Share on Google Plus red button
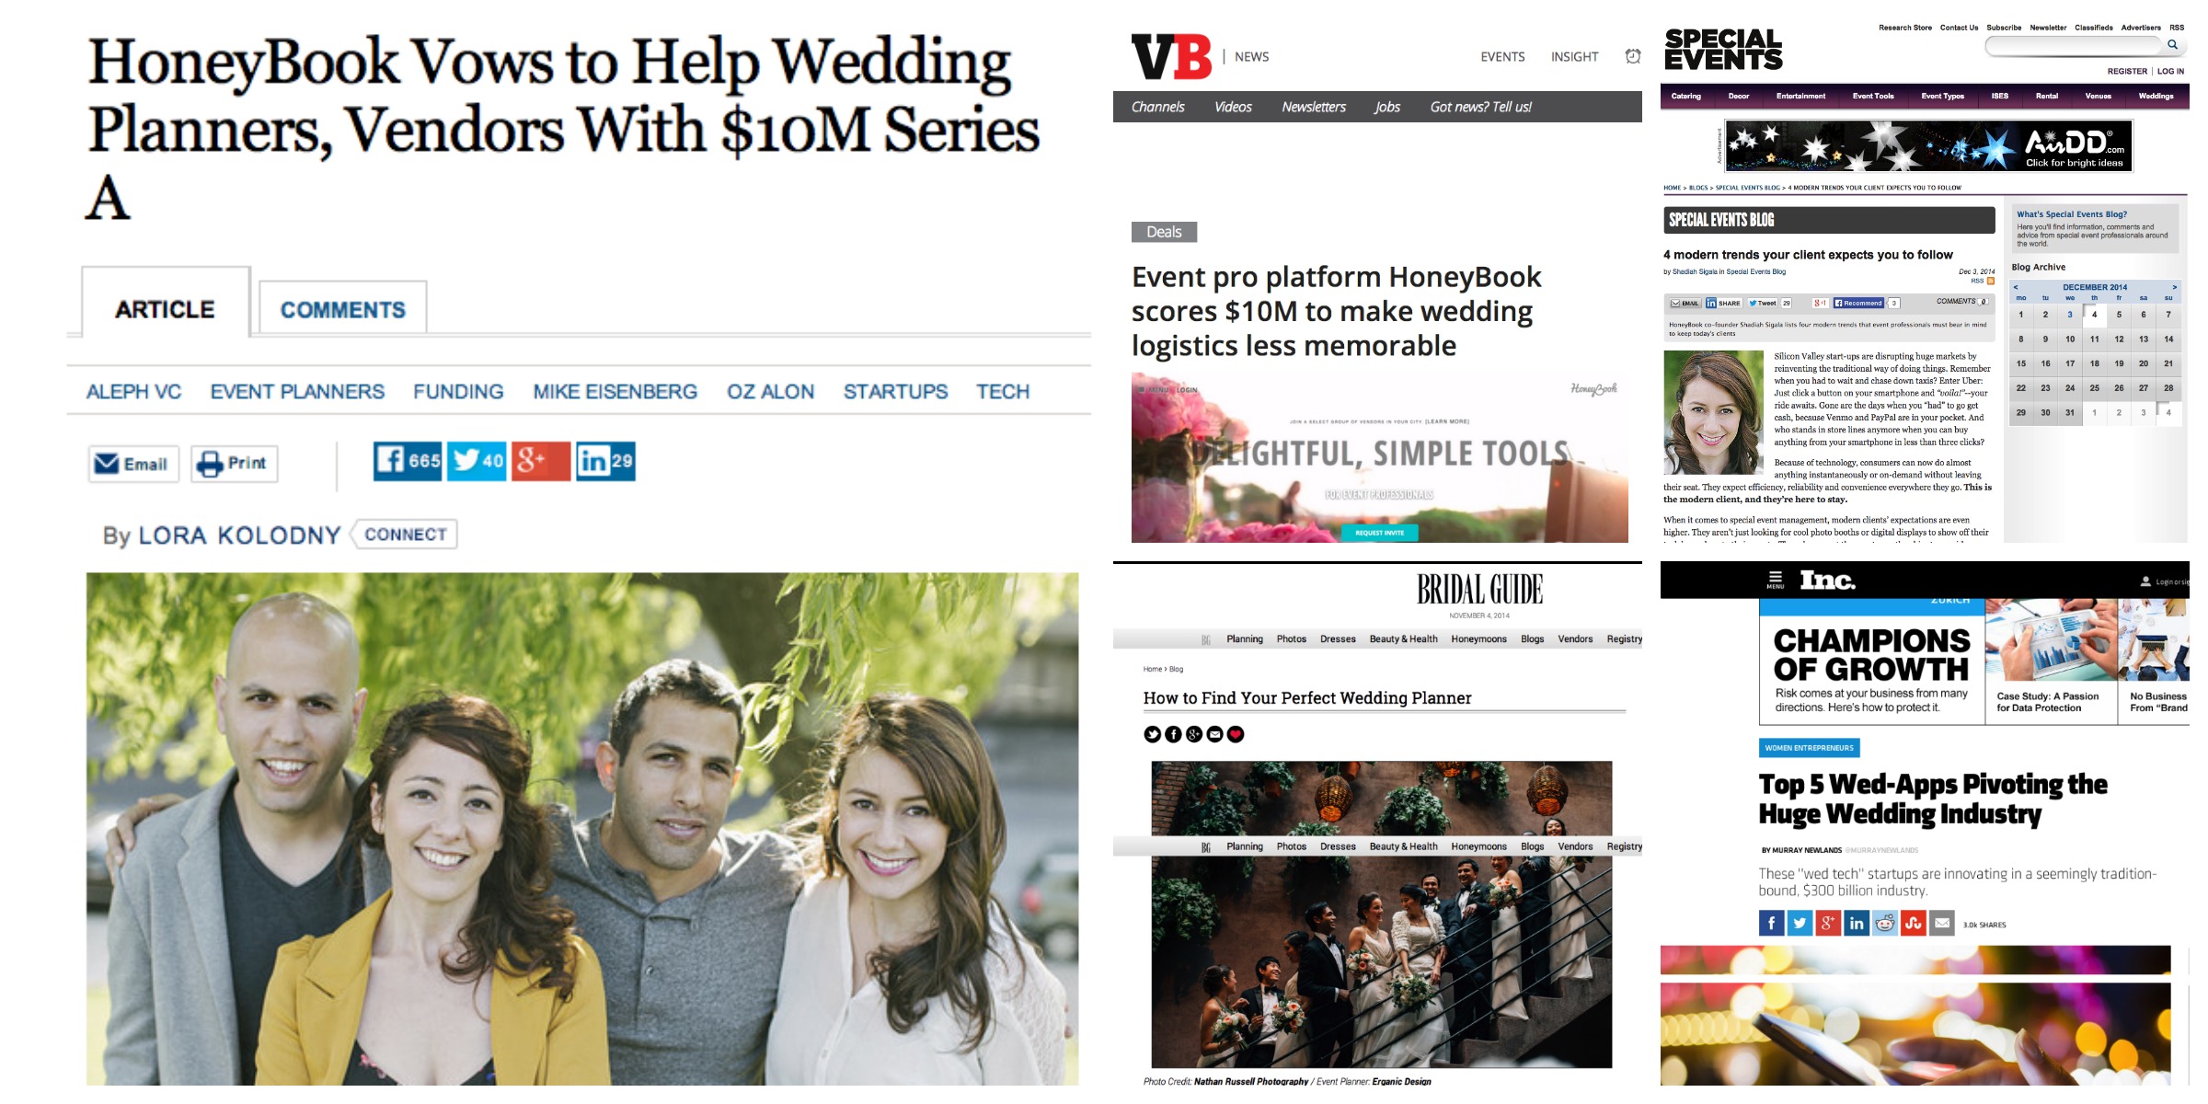This screenshot has height=1104, width=2208. point(541,461)
